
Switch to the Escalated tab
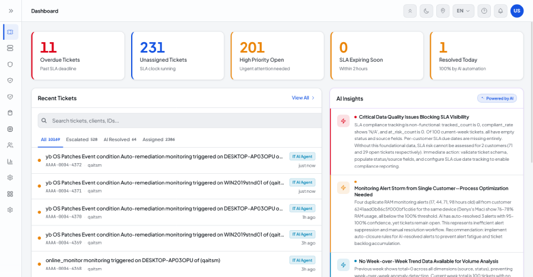[81, 139]
